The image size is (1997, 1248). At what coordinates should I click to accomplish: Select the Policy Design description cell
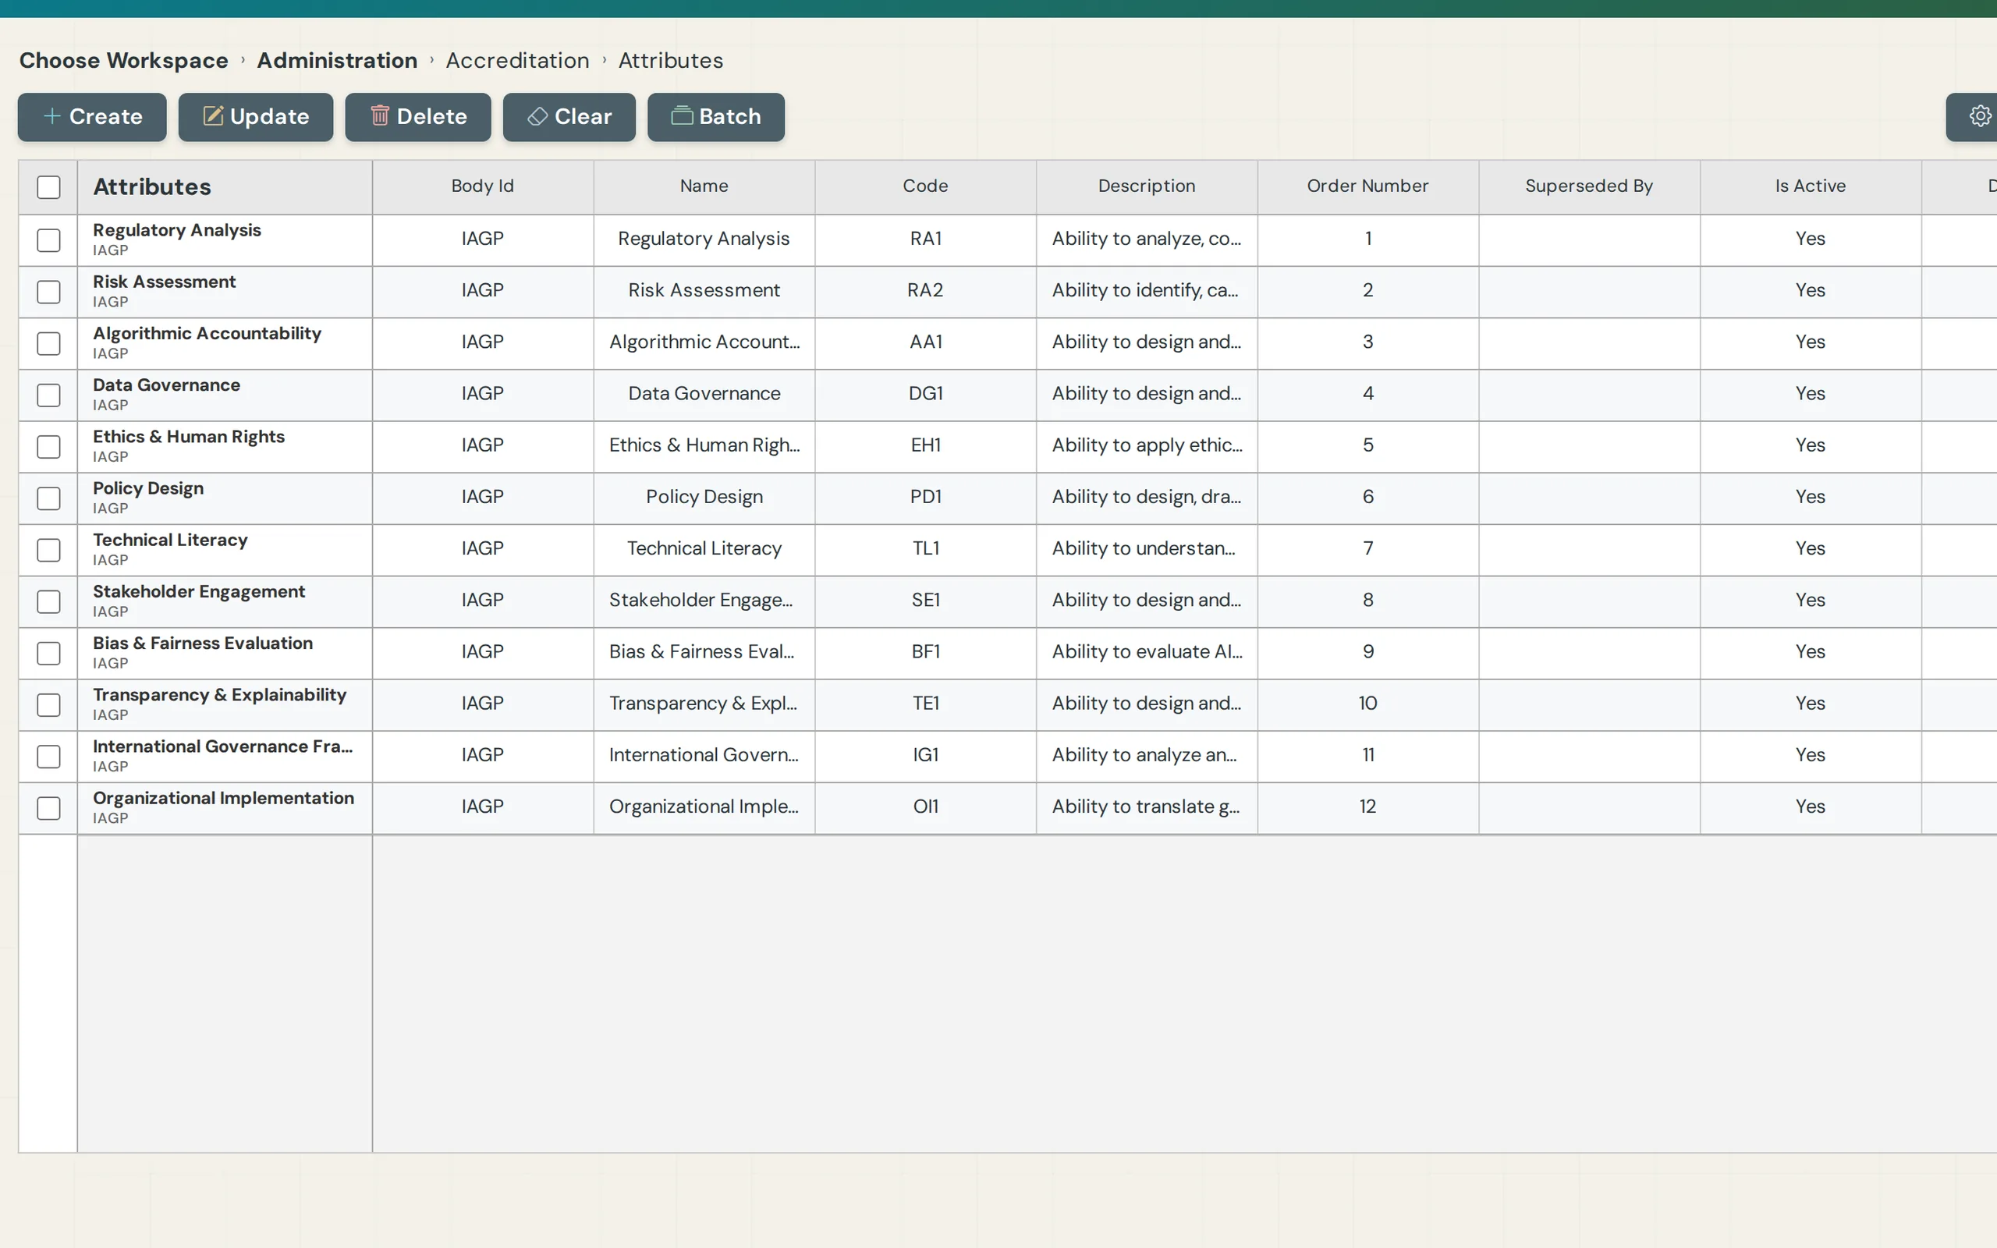1146,498
